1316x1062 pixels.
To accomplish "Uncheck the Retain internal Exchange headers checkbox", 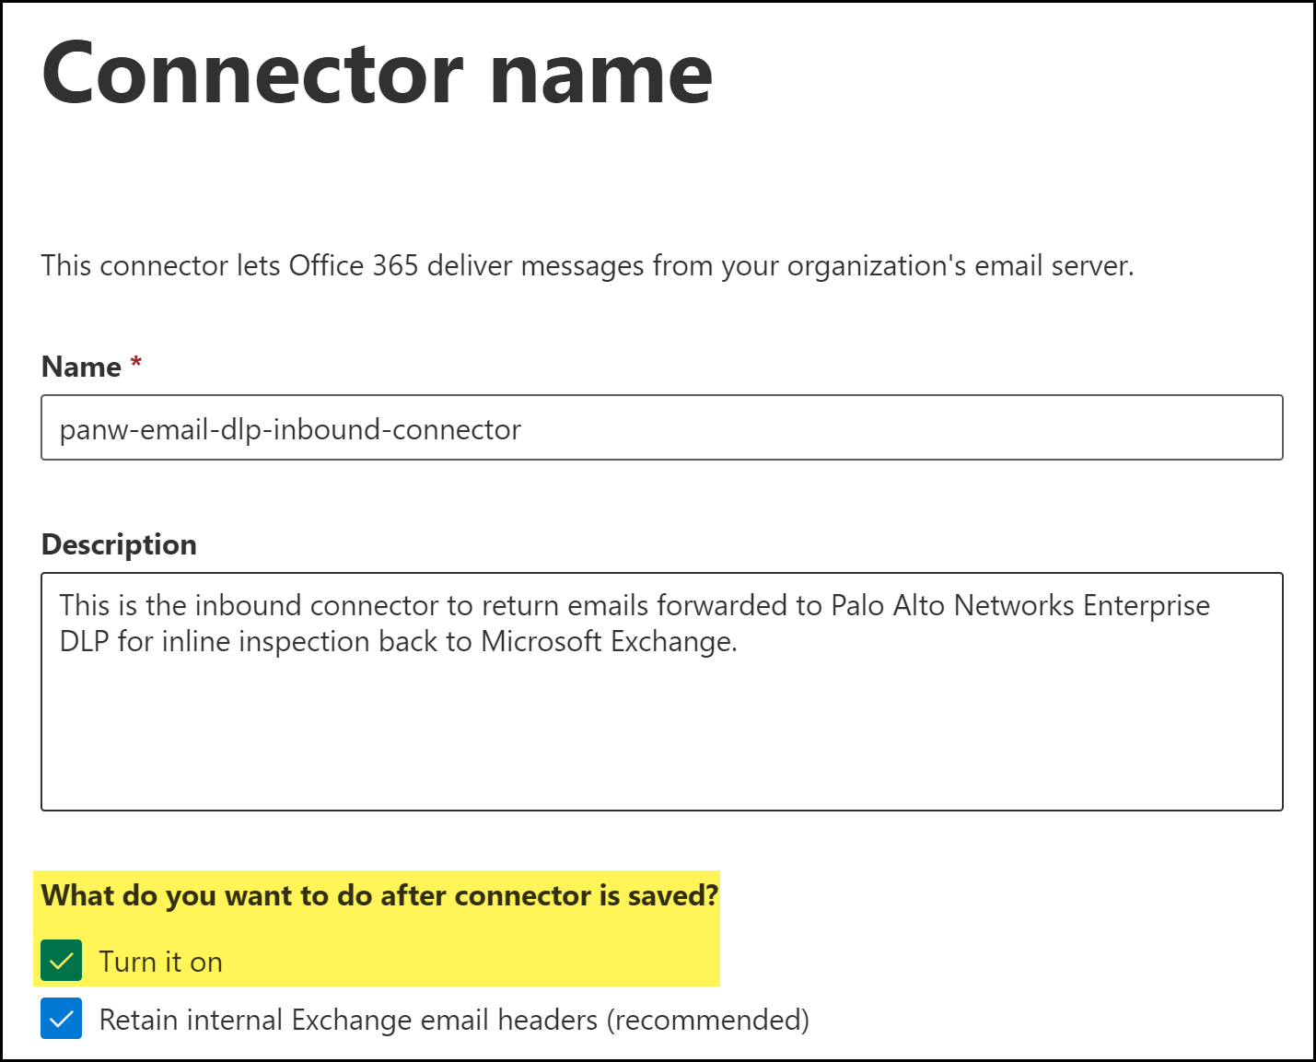I will click(62, 1019).
